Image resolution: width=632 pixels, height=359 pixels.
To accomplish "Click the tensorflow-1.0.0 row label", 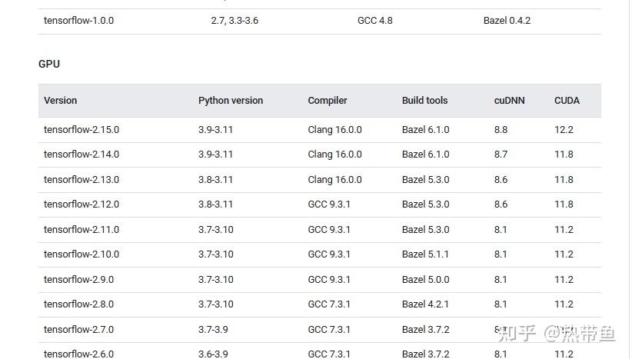I will click(x=79, y=21).
